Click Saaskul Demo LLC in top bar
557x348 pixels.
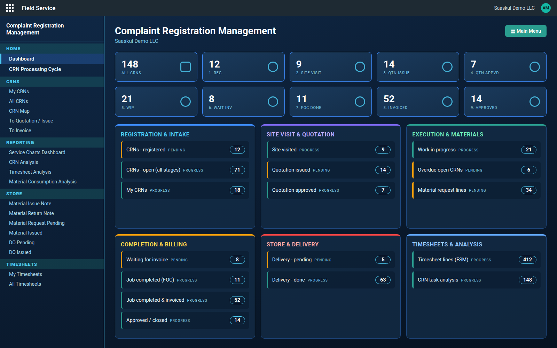click(514, 8)
